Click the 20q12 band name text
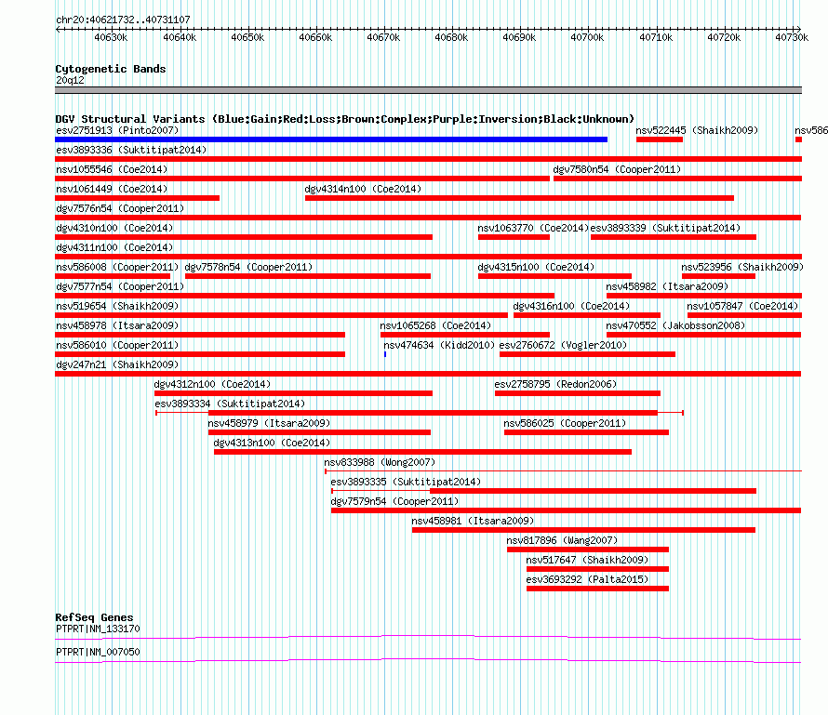Image resolution: width=828 pixels, height=715 pixels. coord(70,80)
